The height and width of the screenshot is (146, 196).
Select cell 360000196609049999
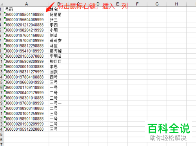tap(26, 82)
